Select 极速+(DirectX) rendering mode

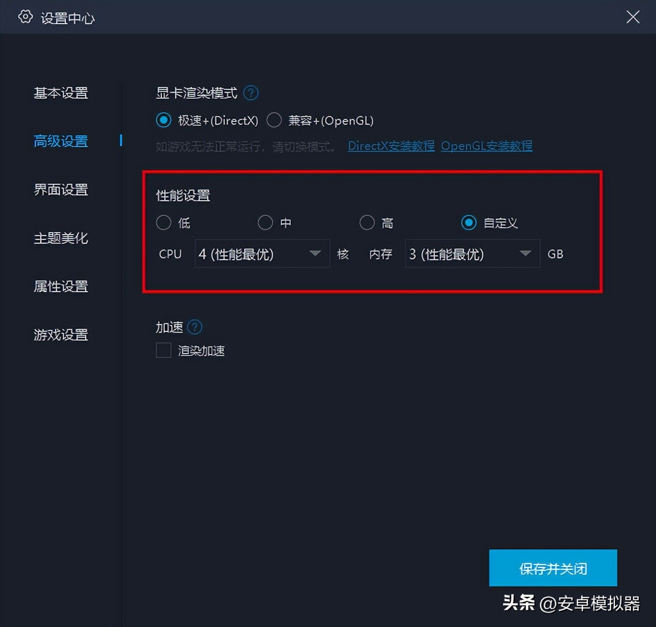[163, 120]
